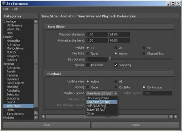Choose Oscillate looping option
Image resolution: width=182 pixels, height=131 pixels.
[116, 87]
